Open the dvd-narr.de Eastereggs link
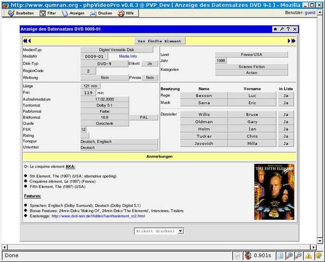 98,216
